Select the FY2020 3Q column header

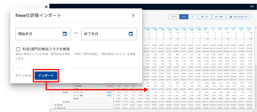point(226,29)
